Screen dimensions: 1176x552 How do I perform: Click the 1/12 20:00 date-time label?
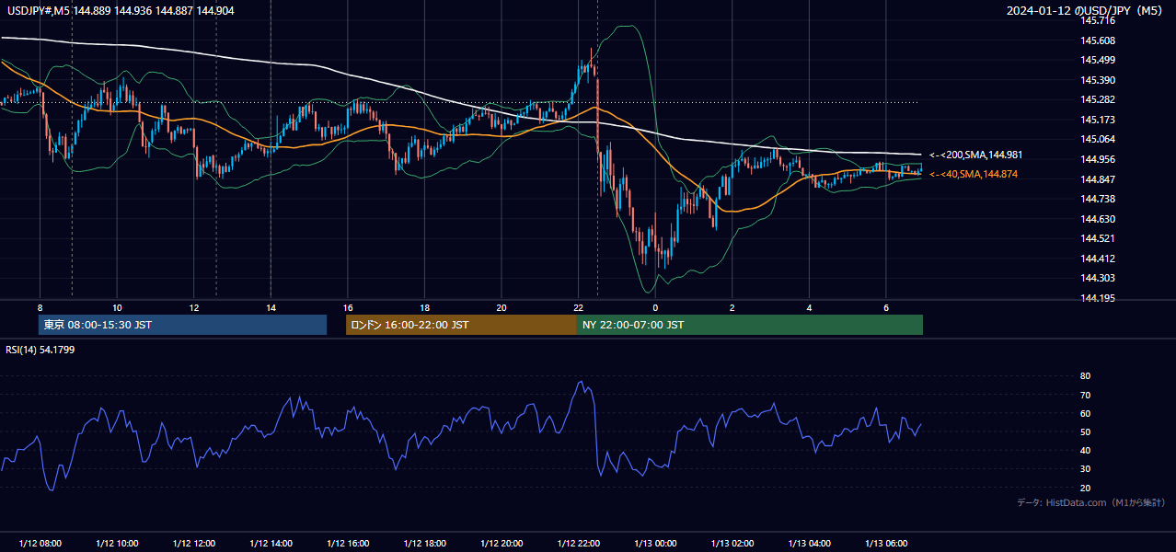click(x=502, y=544)
